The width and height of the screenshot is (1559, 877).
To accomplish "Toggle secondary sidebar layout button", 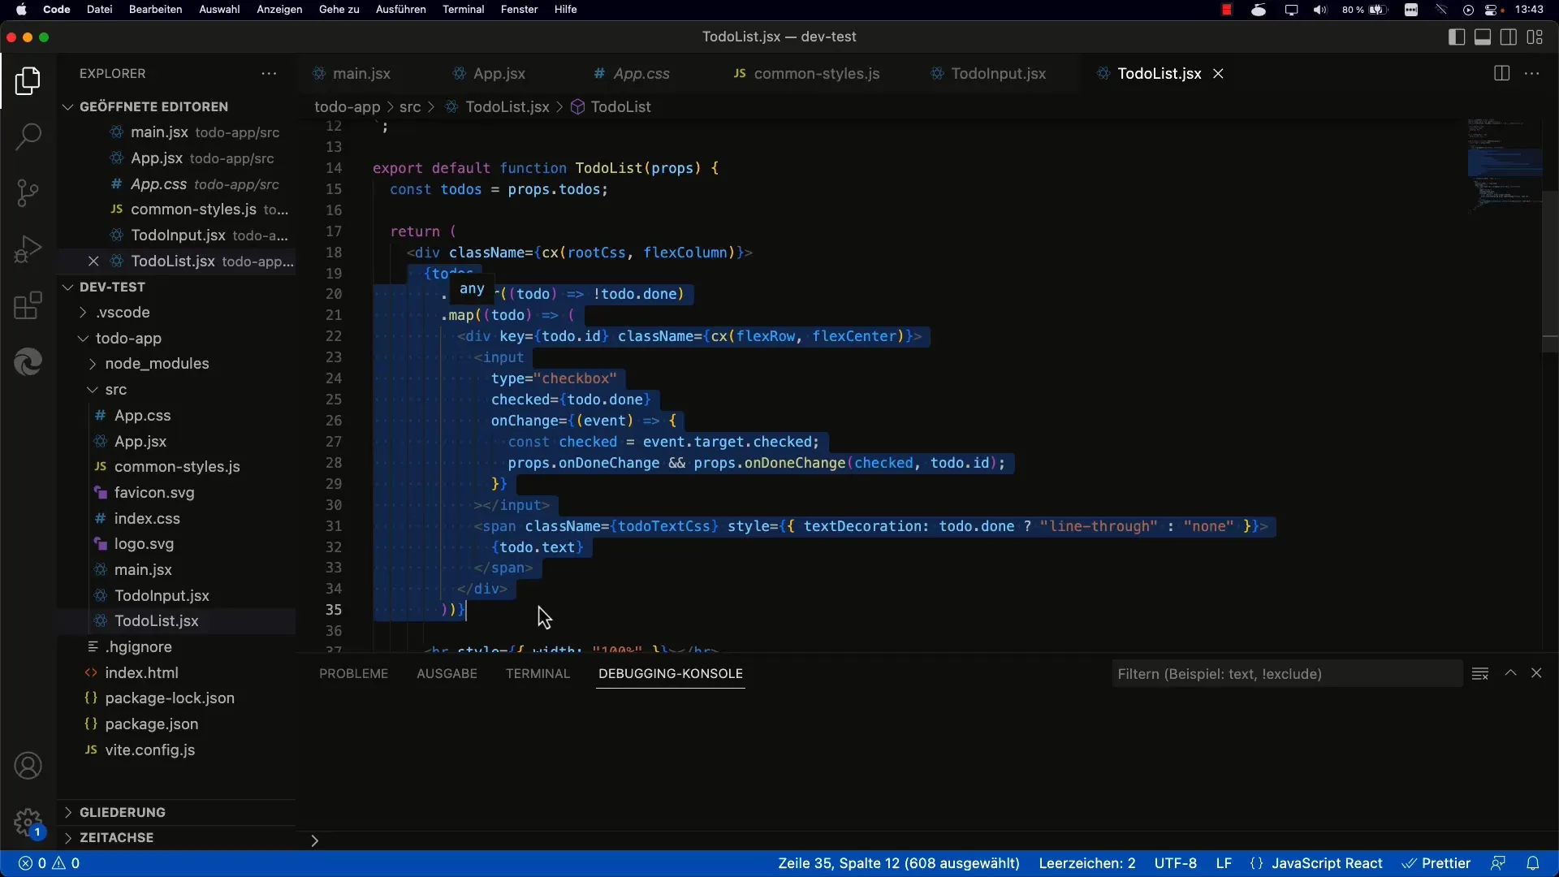I will (1509, 37).
